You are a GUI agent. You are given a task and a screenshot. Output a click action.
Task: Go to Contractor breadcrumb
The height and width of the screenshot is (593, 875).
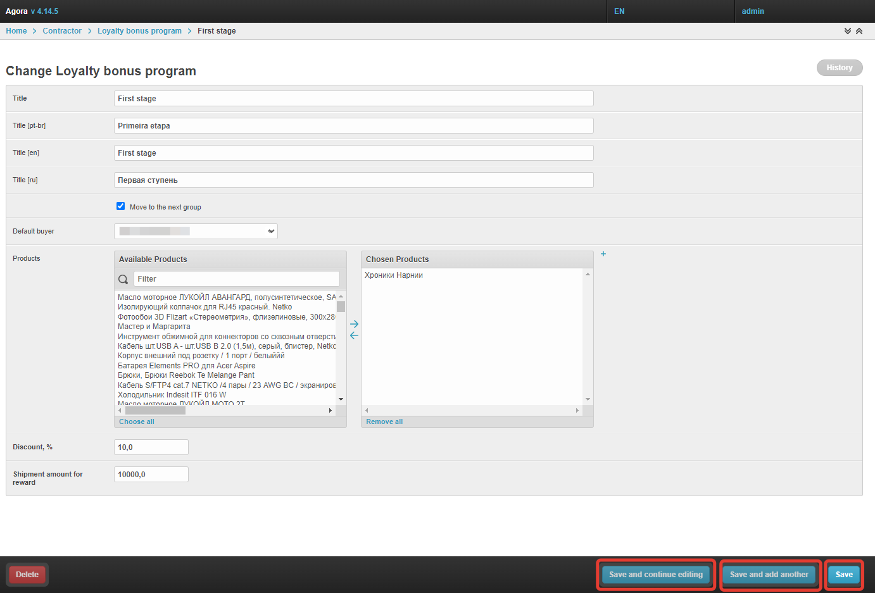coord(62,31)
